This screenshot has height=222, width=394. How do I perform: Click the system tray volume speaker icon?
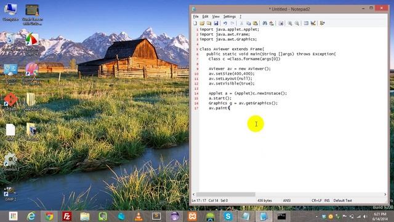pyautogui.click(x=365, y=216)
